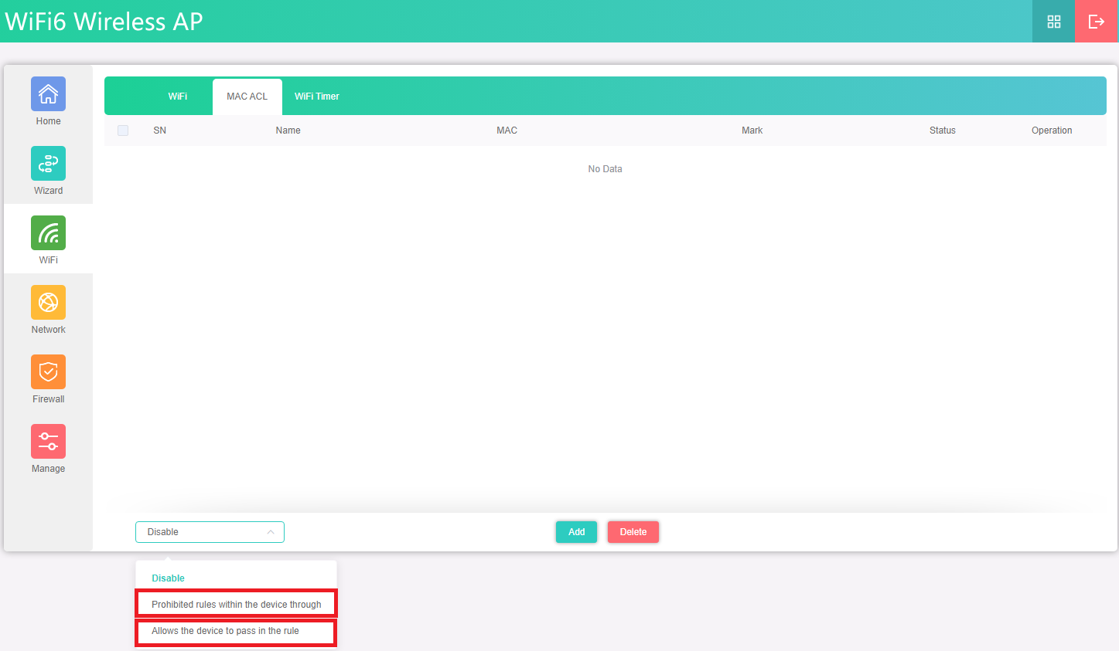Open the Firewall shield icon
1119x651 pixels.
coord(48,372)
